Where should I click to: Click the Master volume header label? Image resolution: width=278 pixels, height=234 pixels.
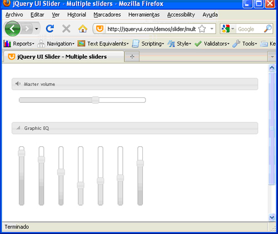tap(39, 84)
